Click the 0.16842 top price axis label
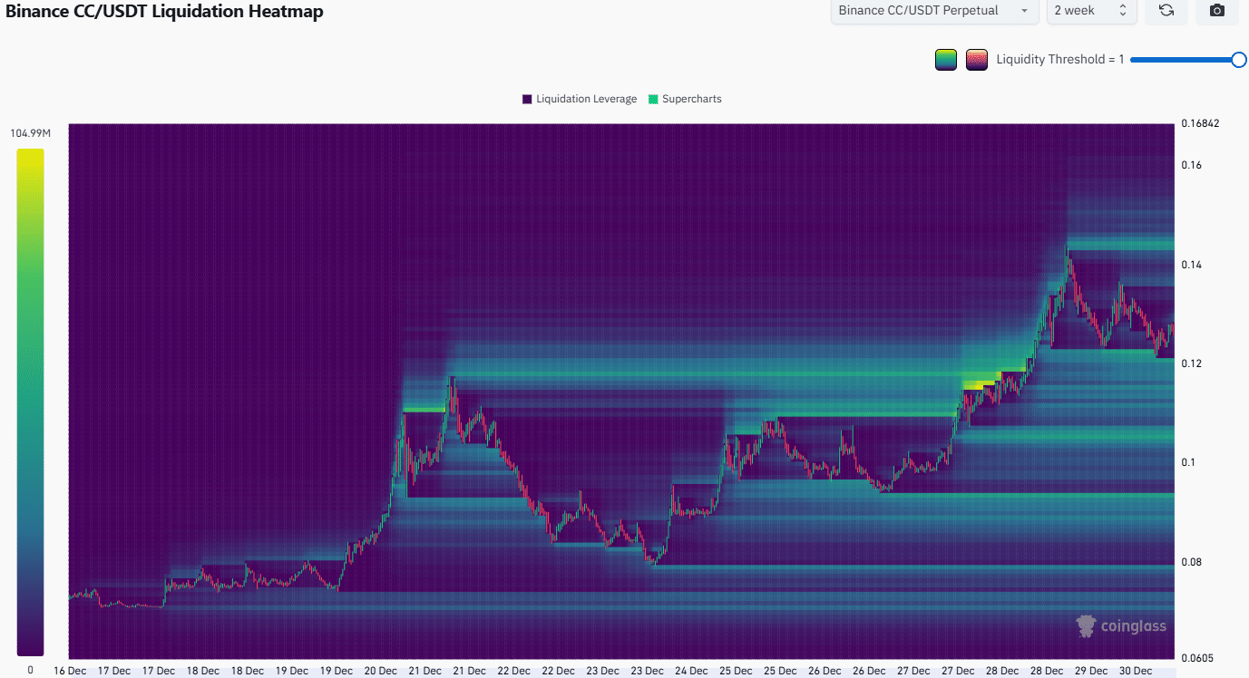Image resolution: width=1249 pixels, height=678 pixels. [x=1200, y=123]
